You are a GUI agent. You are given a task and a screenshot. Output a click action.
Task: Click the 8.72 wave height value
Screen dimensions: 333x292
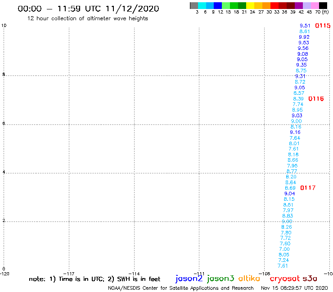click(300, 82)
